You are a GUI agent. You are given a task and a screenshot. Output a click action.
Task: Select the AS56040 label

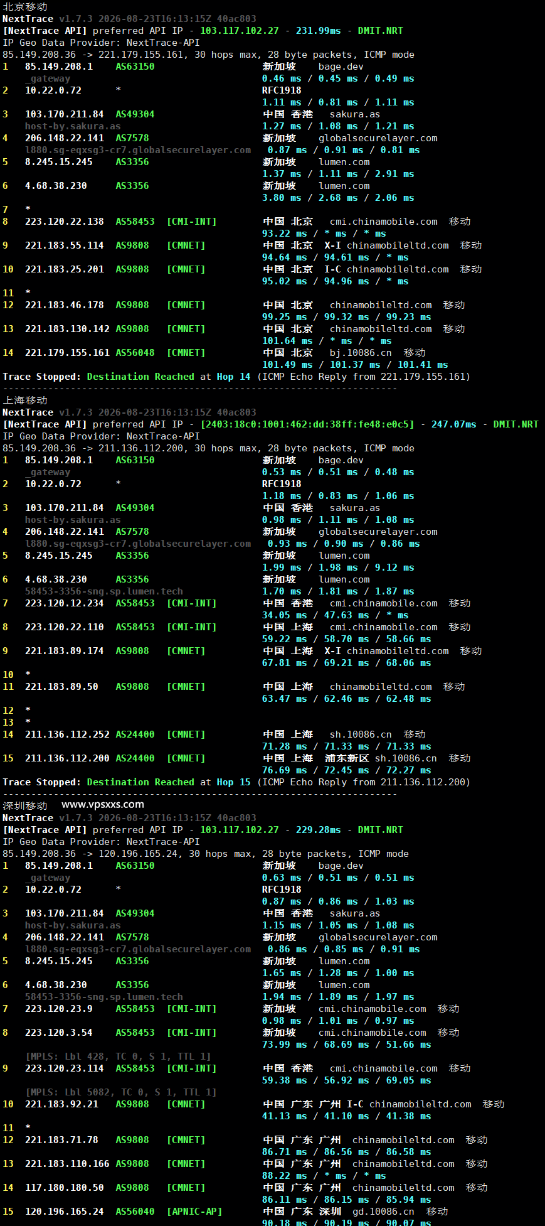click(x=135, y=1212)
